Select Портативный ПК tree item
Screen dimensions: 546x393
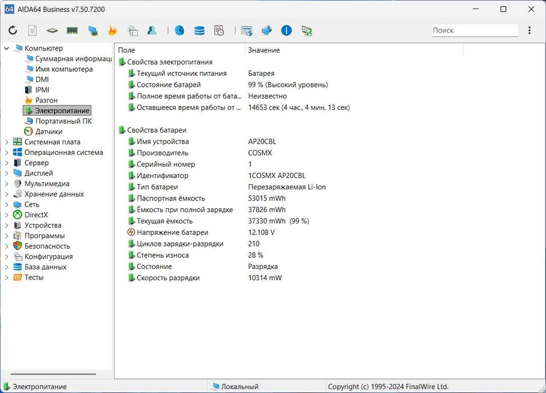pos(63,121)
